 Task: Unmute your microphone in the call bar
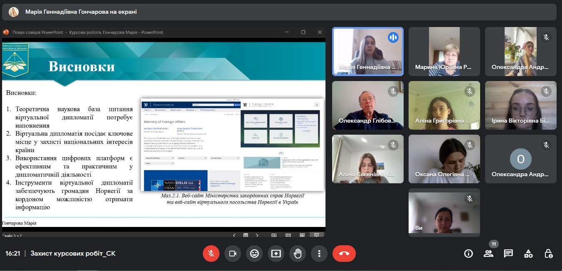[x=211, y=254]
